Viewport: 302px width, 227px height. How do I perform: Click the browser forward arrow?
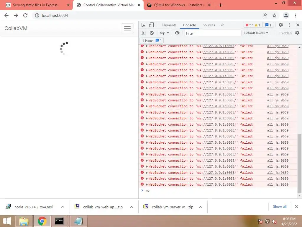(16, 15)
